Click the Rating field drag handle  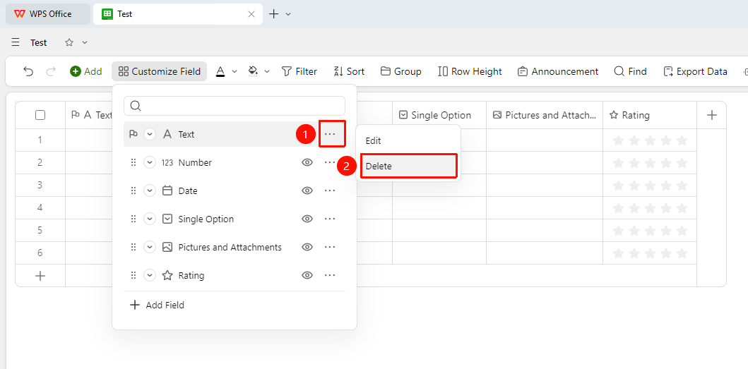pyautogui.click(x=133, y=275)
